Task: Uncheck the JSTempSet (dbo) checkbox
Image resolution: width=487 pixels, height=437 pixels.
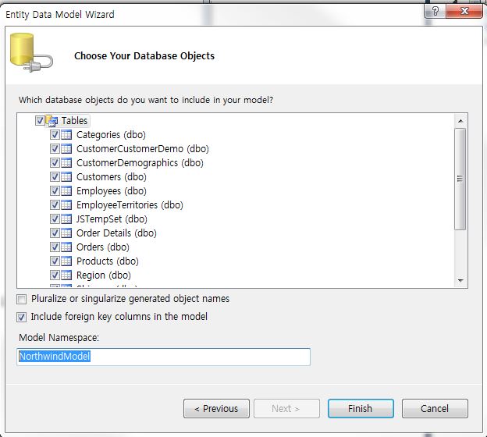Action: click(x=55, y=219)
